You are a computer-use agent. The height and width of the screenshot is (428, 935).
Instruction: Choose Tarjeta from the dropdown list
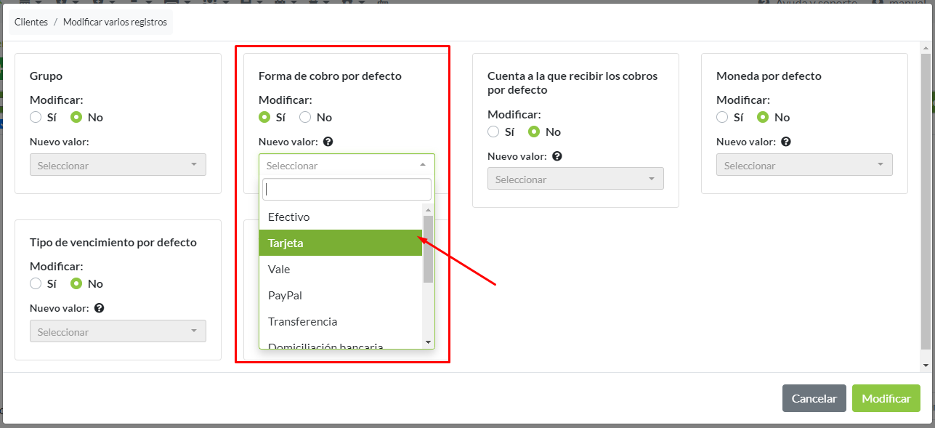point(340,243)
